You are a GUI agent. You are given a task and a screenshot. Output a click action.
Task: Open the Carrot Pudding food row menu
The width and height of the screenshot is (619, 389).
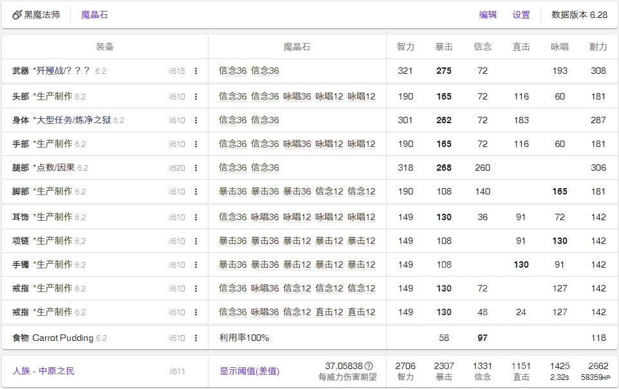[196, 338]
